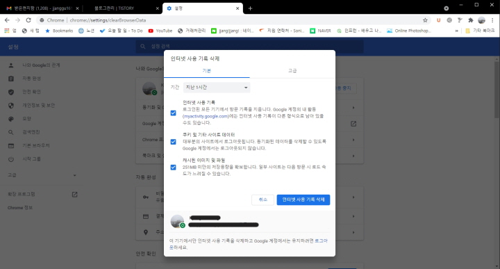Reload the current page
Viewport: 500px width, 269px height.
click(x=28, y=20)
